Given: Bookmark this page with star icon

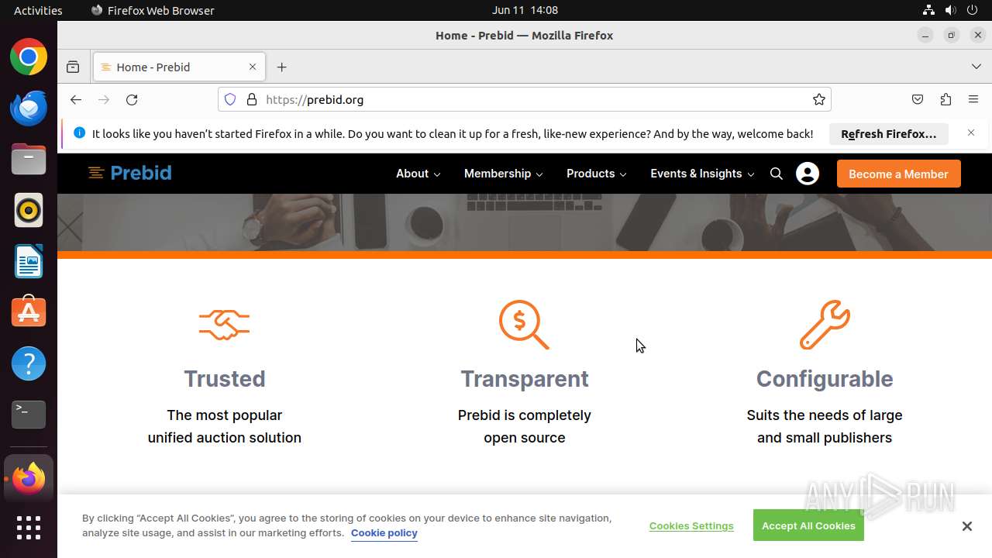Looking at the screenshot, I should [x=818, y=99].
